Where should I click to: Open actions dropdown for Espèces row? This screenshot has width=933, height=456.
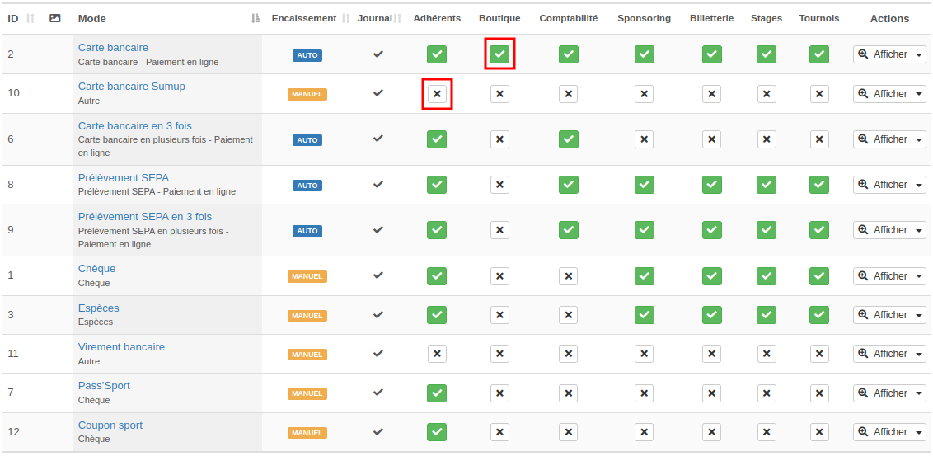click(x=919, y=315)
